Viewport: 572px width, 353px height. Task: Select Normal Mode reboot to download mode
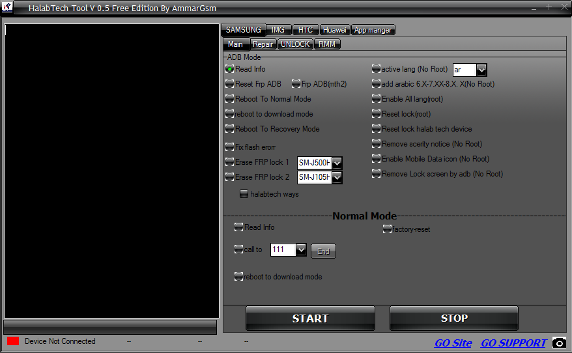click(238, 277)
